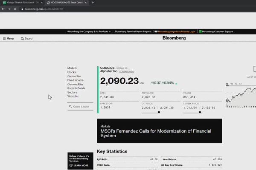This screenshot has width=256, height=170.
Task: Open Rates & Bonds in left navigation
Action: (x=76, y=88)
